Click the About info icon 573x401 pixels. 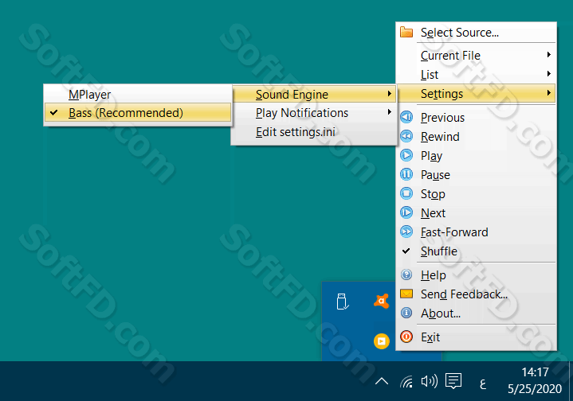tap(406, 313)
